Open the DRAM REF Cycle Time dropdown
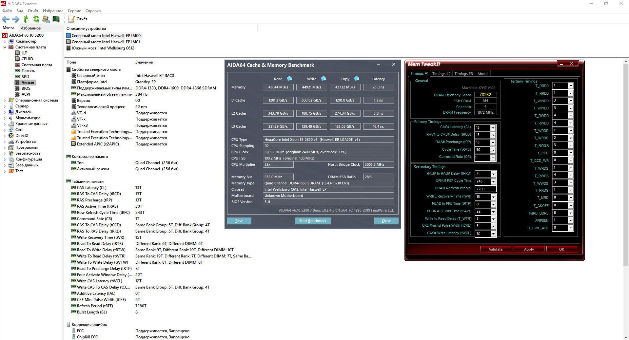The height and width of the screenshot is (340, 629). click(493, 181)
